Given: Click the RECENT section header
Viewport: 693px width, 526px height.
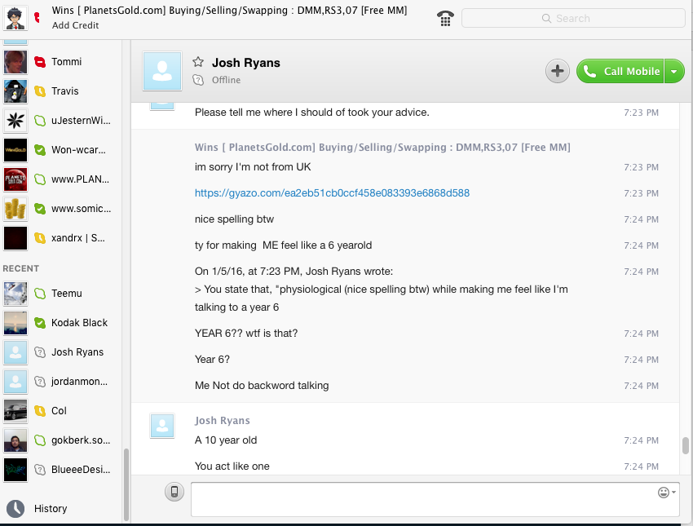Looking at the screenshot, I should pyautogui.click(x=20, y=268).
